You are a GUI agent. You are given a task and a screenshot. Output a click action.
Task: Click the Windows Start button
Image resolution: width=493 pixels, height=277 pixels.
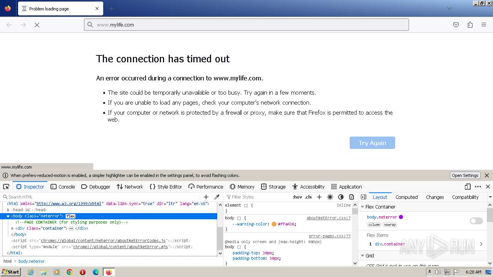tap(11, 272)
